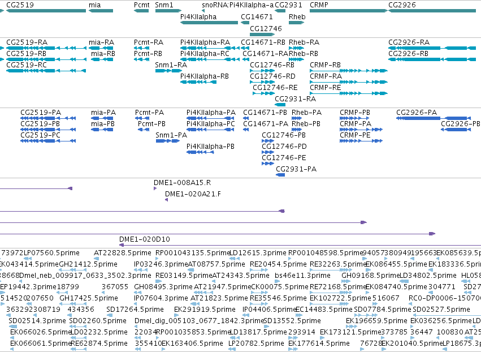This screenshot has width=481, height=352.
Task: Select the CG14671-PA protein label
Action: (x=266, y=124)
